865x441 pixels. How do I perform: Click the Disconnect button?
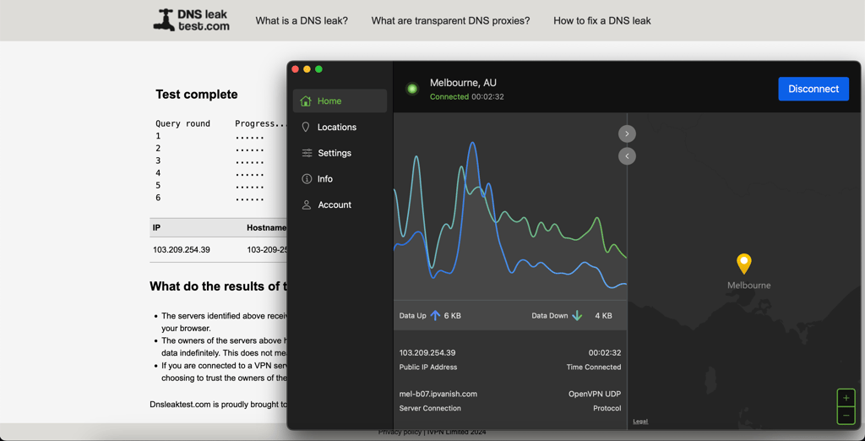813,89
